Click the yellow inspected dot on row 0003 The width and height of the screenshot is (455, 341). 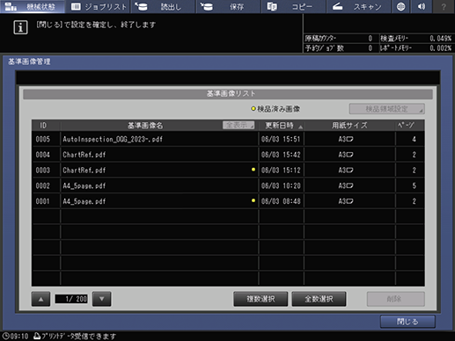253,170
